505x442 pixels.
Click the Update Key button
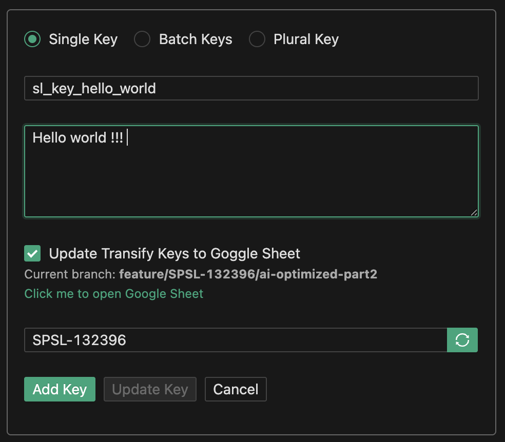tap(150, 389)
